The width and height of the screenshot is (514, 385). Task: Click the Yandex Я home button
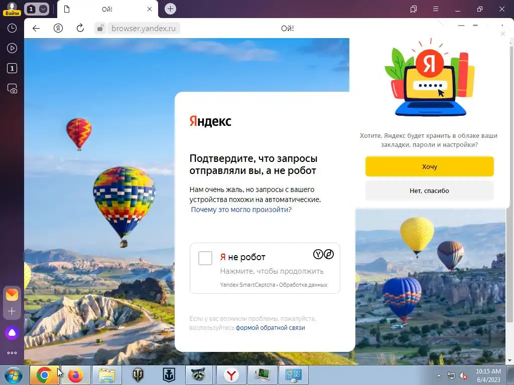pyautogui.click(x=58, y=28)
